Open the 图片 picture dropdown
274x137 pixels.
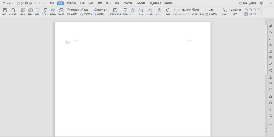(x=31, y=12)
